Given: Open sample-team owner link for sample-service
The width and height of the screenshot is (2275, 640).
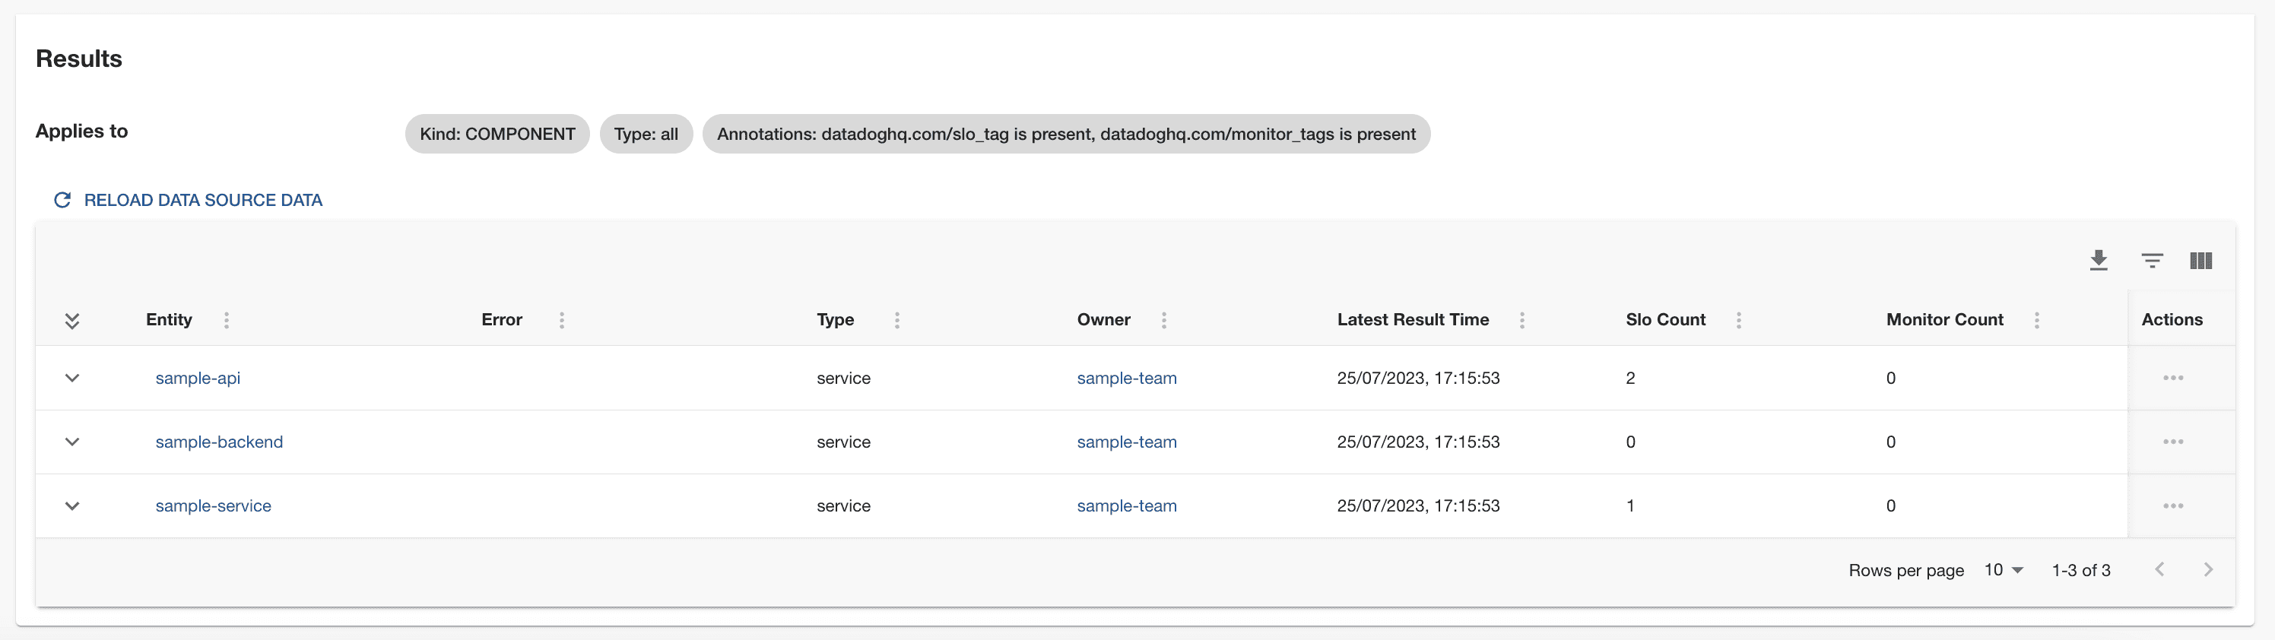Looking at the screenshot, I should [x=1126, y=505].
